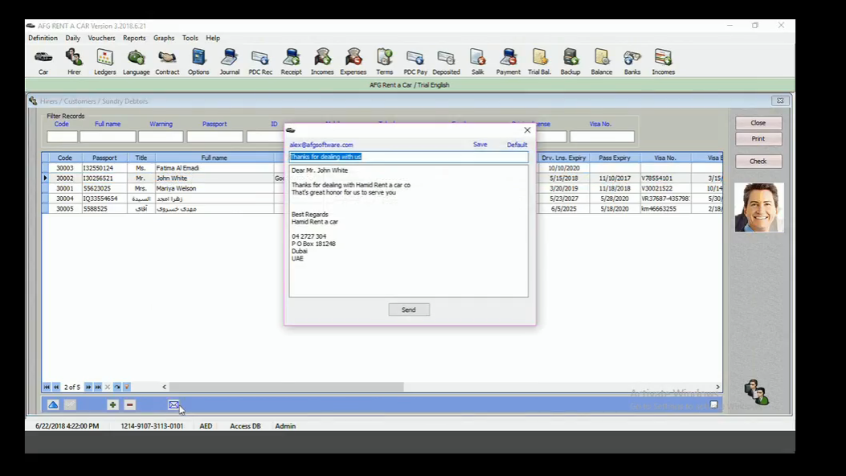Go to previous record navigator arrow
The width and height of the screenshot is (846, 476).
click(56, 387)
